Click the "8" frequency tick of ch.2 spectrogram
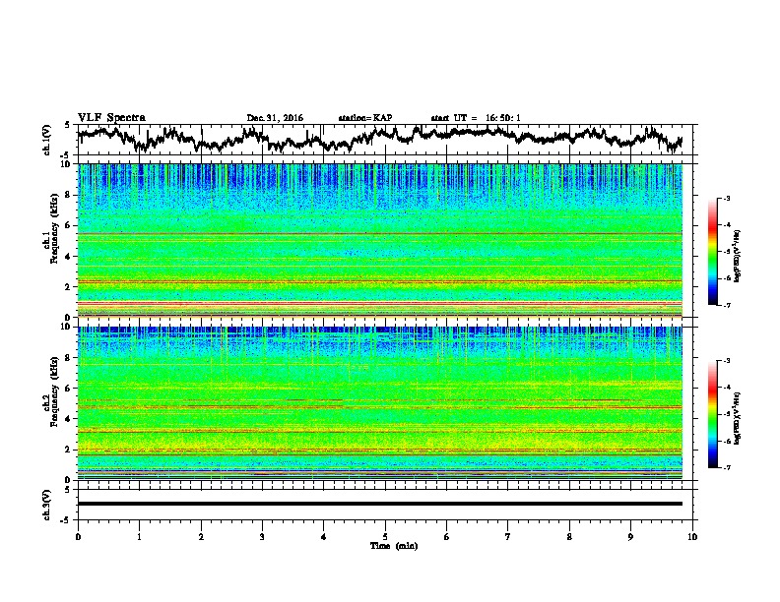The image size is (780, 602). [x=70, y=358]
